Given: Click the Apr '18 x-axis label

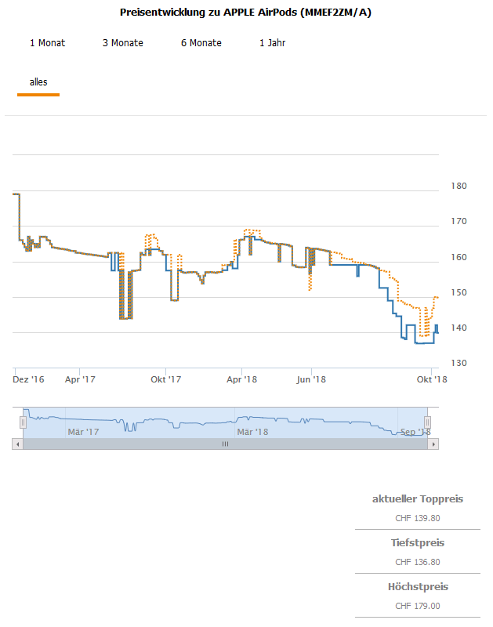Looking at the screenshot, I should click(241, 379).
